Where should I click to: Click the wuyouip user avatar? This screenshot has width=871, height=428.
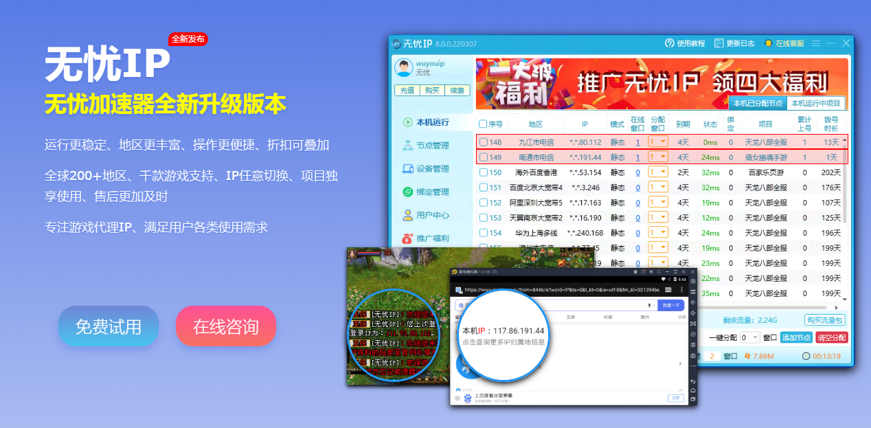[x=403, y=67]
